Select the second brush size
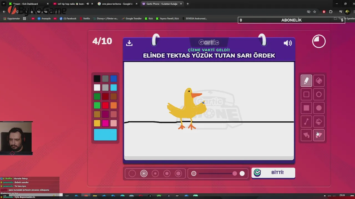The height and width of the screenshot is (199, 355). [144, 173]
